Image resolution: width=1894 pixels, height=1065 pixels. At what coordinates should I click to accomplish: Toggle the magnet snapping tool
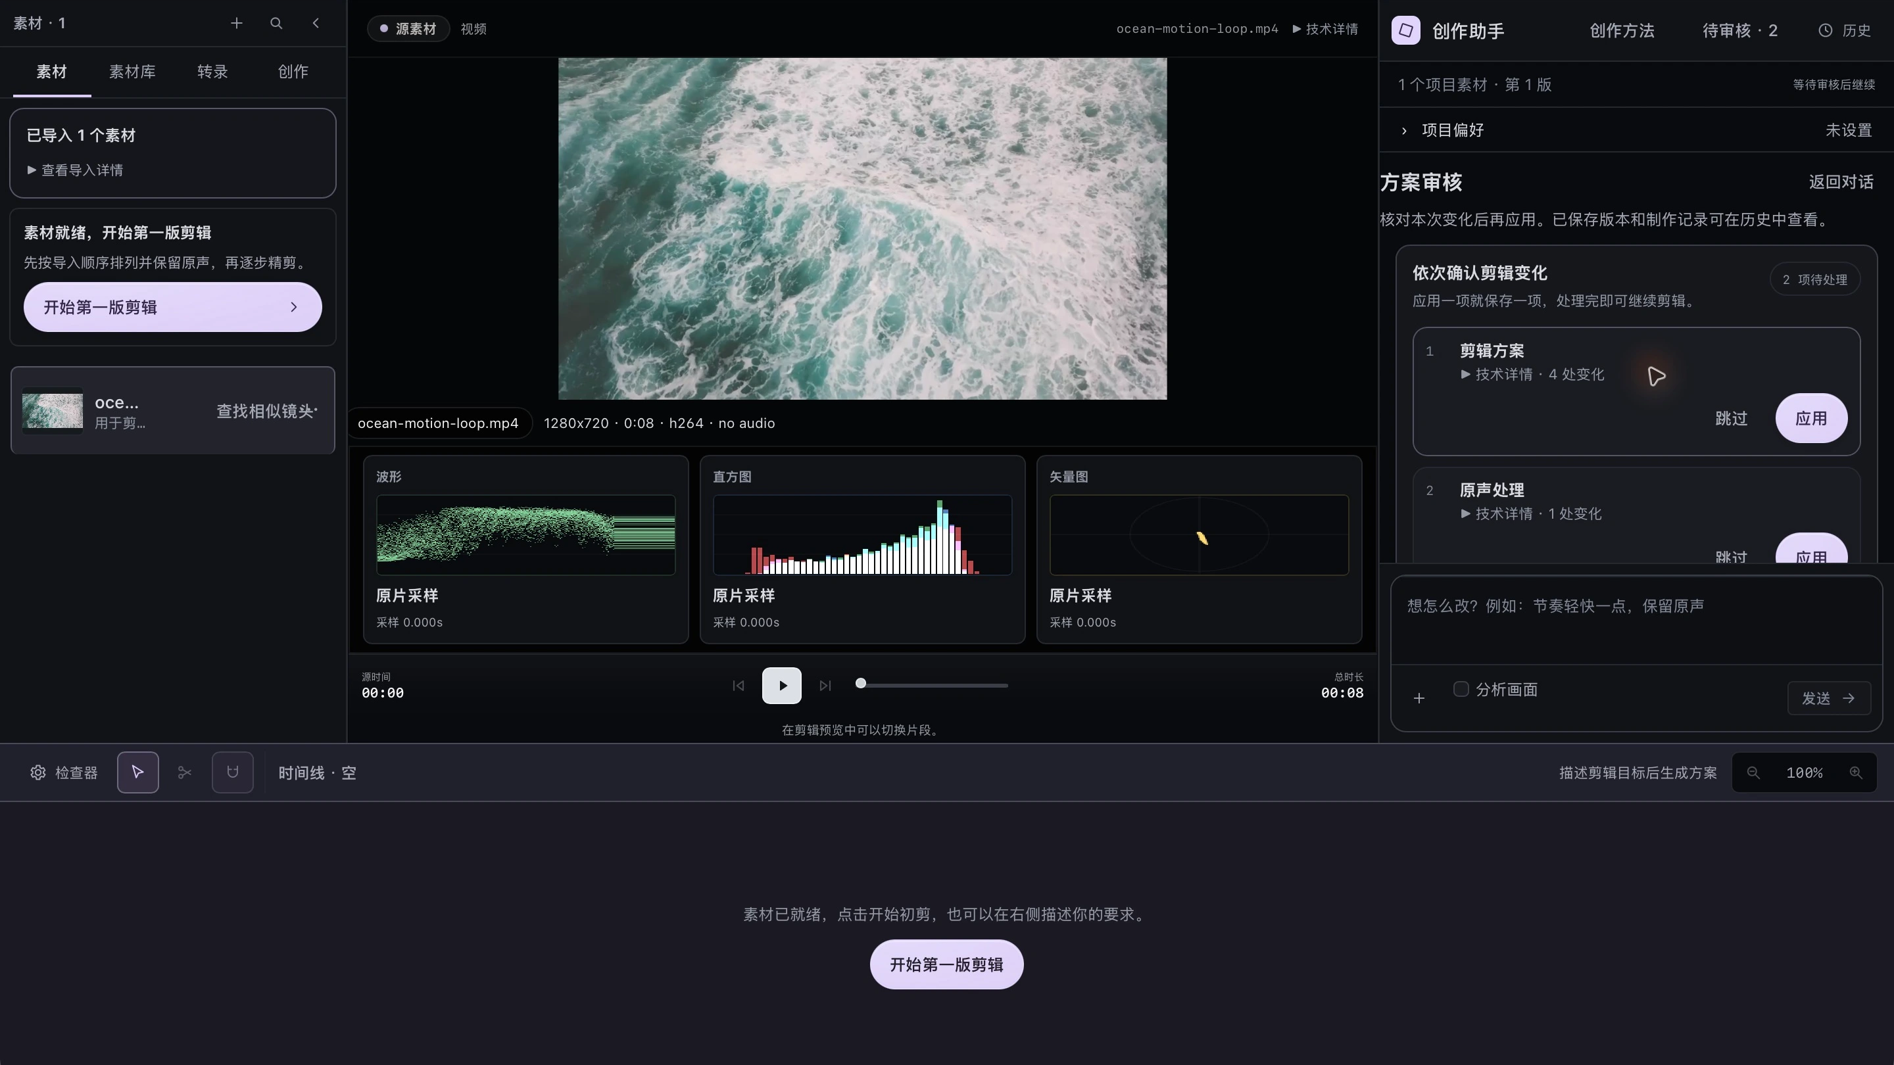point(232,772)
